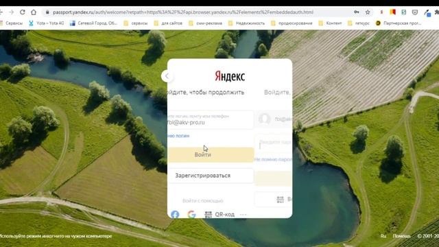The image size is (439, 247).
Task: Click the Не помню пароль link
Action: coord(273,159)
